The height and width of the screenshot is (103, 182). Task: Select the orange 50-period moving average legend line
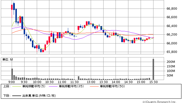tap(94, 86)
